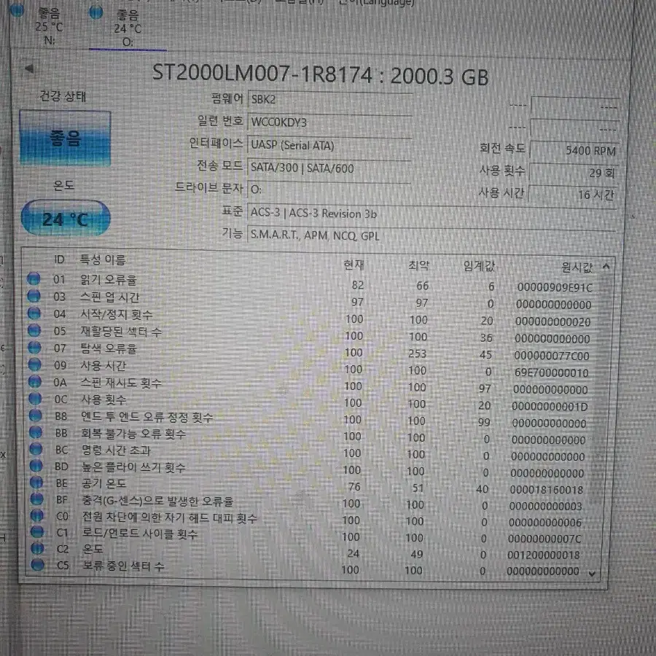Click raw value 000018160018
This screenshot has height=656, width=656.
547,490
